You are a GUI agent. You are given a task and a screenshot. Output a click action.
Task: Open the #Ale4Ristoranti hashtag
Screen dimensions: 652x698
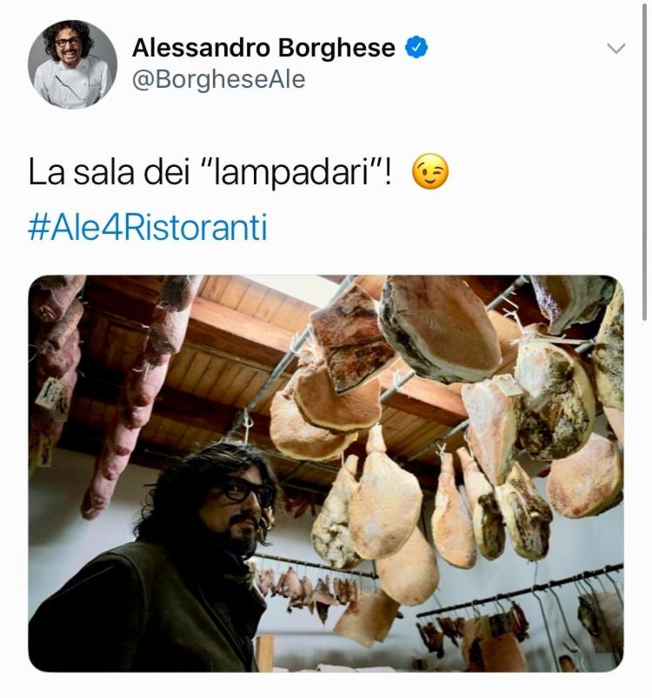tap(148, 228)
